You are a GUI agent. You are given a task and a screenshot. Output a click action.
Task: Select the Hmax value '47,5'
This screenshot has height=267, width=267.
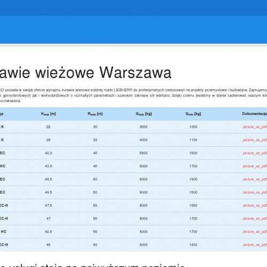[48, 206]
